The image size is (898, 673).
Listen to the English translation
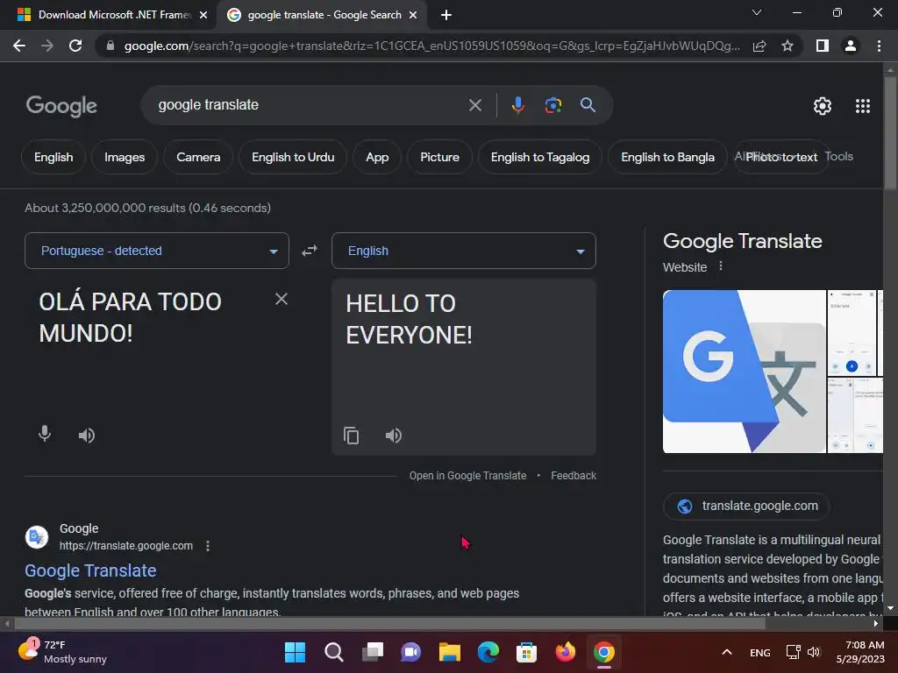[394, 436]
